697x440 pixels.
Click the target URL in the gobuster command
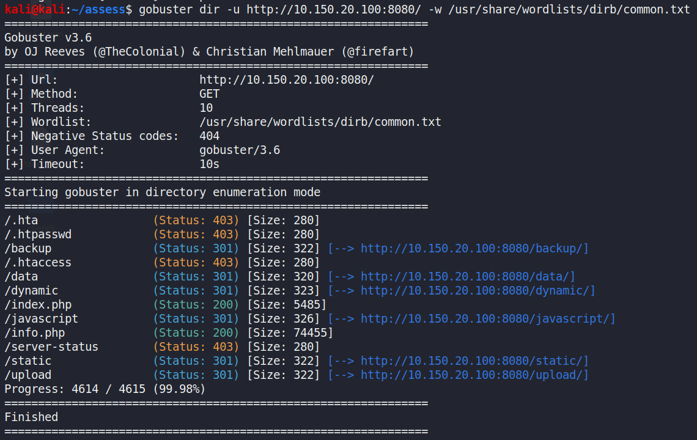pos(334,9)
